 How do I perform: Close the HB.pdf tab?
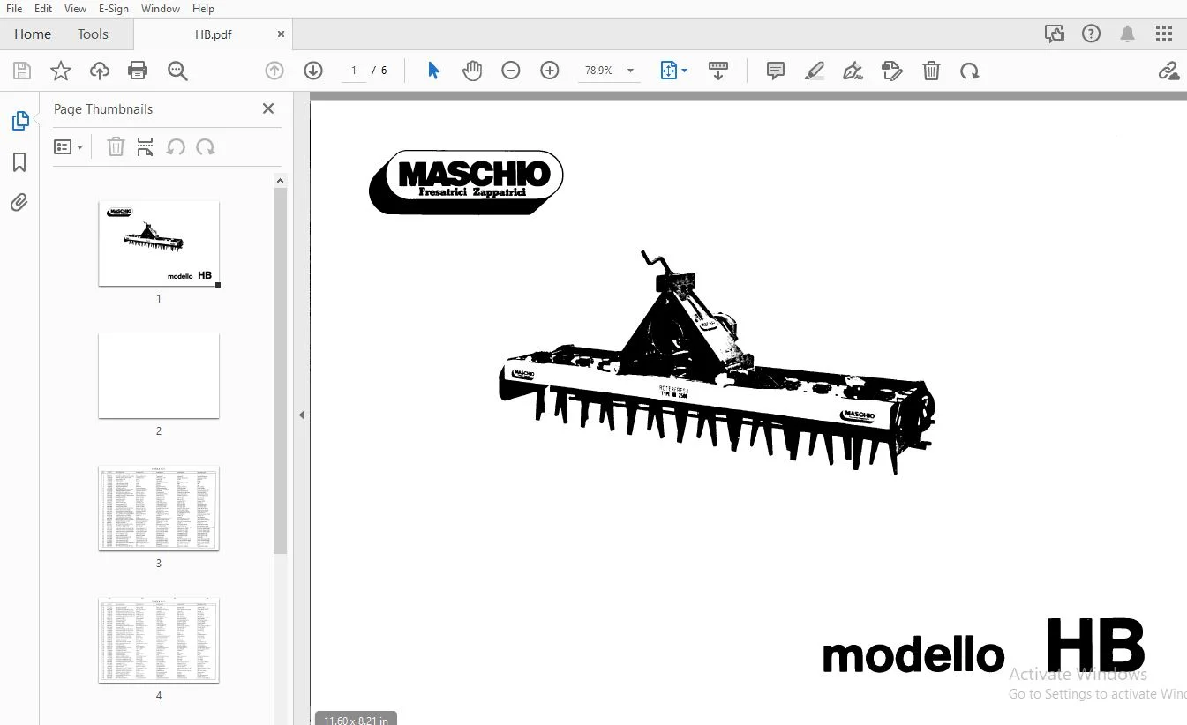click(282, 34)
